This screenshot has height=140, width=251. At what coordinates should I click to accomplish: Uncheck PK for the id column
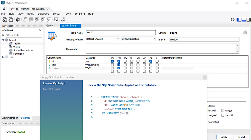tap(112, 61)
